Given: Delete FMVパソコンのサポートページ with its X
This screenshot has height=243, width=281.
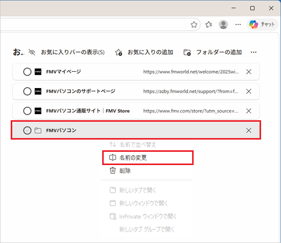Looking at the screenshot, I should click(249, 91).
